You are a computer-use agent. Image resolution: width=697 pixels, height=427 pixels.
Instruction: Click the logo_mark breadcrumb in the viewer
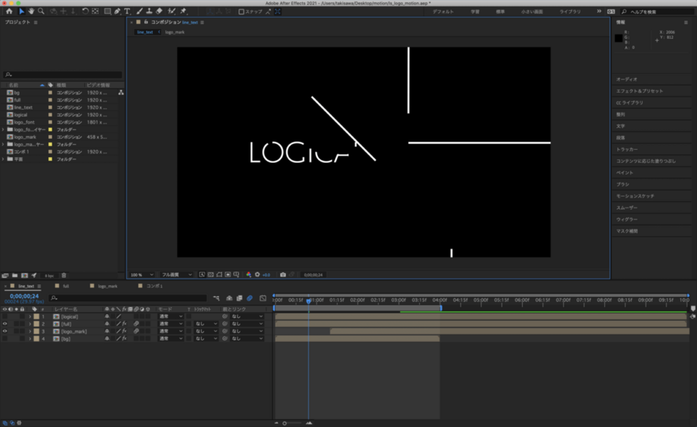pos(175,32)
